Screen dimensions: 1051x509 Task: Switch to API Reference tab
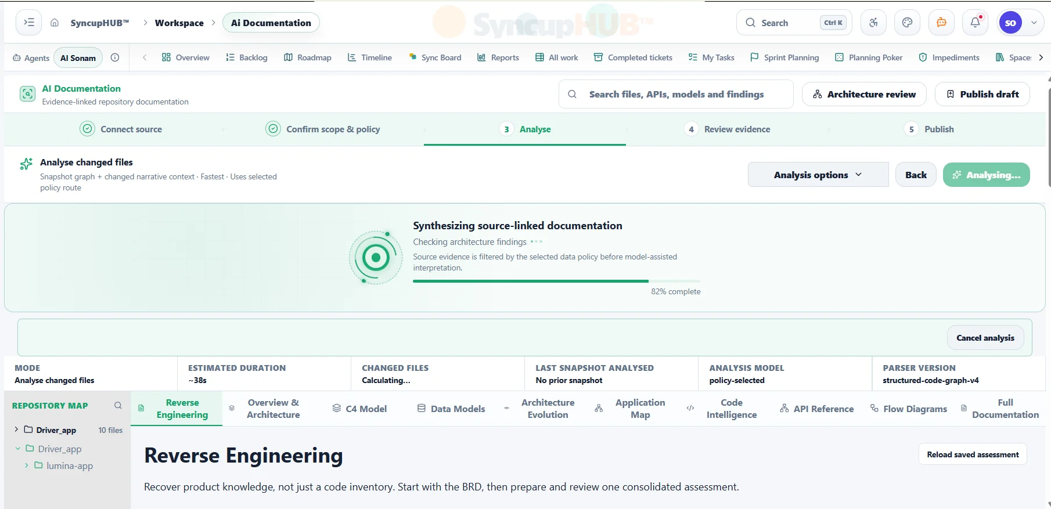[x=816, y=409]
